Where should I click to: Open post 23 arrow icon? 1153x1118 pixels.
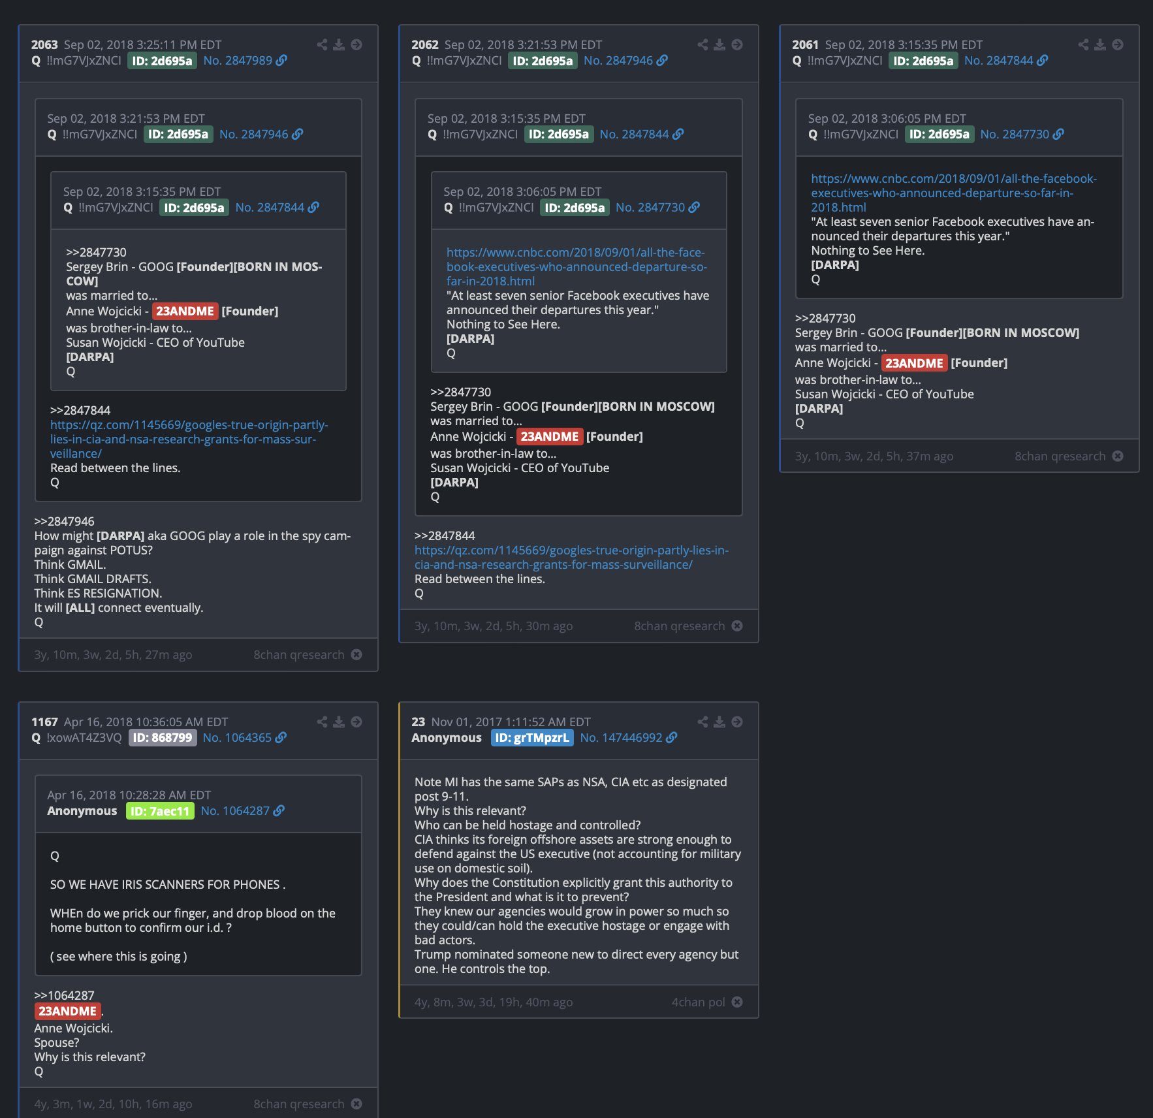(x=737, y=722)
